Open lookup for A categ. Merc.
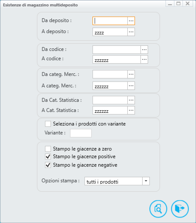This screenshot has width=196, height=223. point(131,86)
